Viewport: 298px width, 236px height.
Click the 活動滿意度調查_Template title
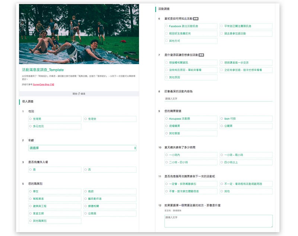click(x=43, y=70)
